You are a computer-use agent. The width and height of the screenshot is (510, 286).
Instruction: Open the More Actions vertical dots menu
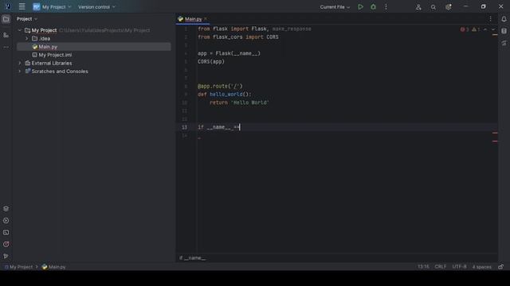tap(386, 7)
